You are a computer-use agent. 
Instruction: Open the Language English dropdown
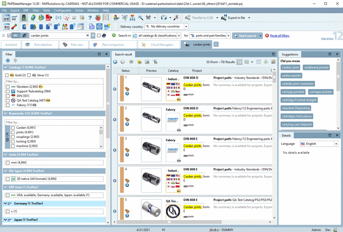tap(336, 144)
